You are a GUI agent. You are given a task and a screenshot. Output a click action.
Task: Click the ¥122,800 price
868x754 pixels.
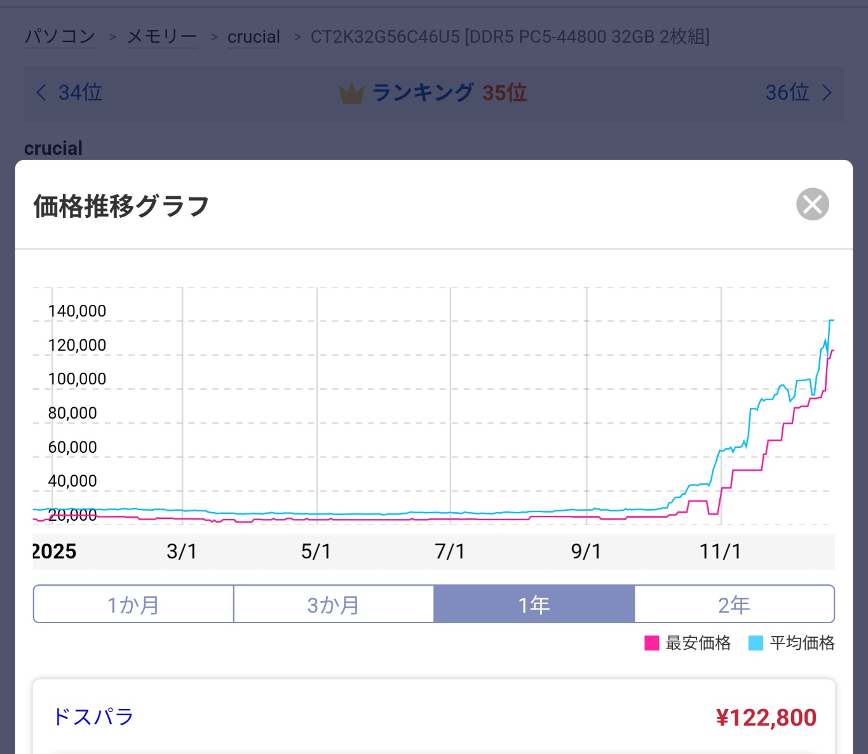click(766, 718)
